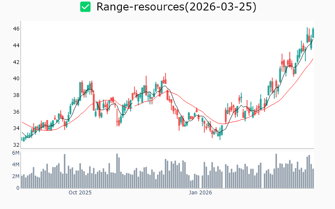The height and width of the screenshot is (209, 335).
Task: Click the 44 price axis label
Action: tap(16, 45)
